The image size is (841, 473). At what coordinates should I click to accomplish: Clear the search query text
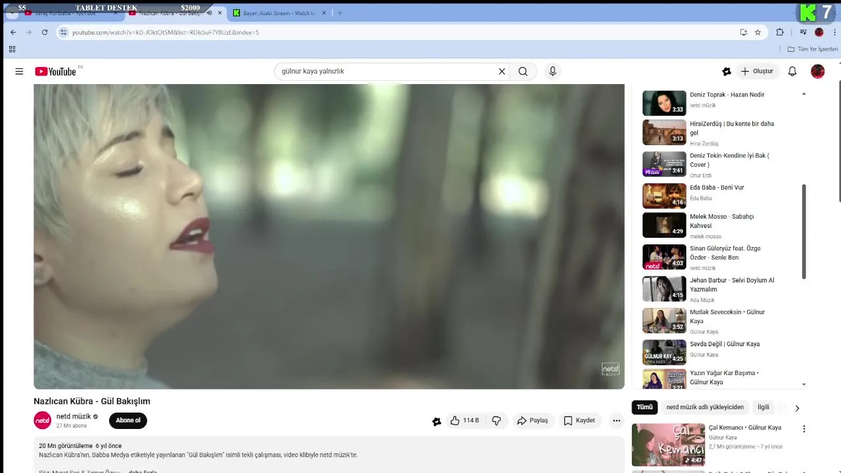[502, 72]
